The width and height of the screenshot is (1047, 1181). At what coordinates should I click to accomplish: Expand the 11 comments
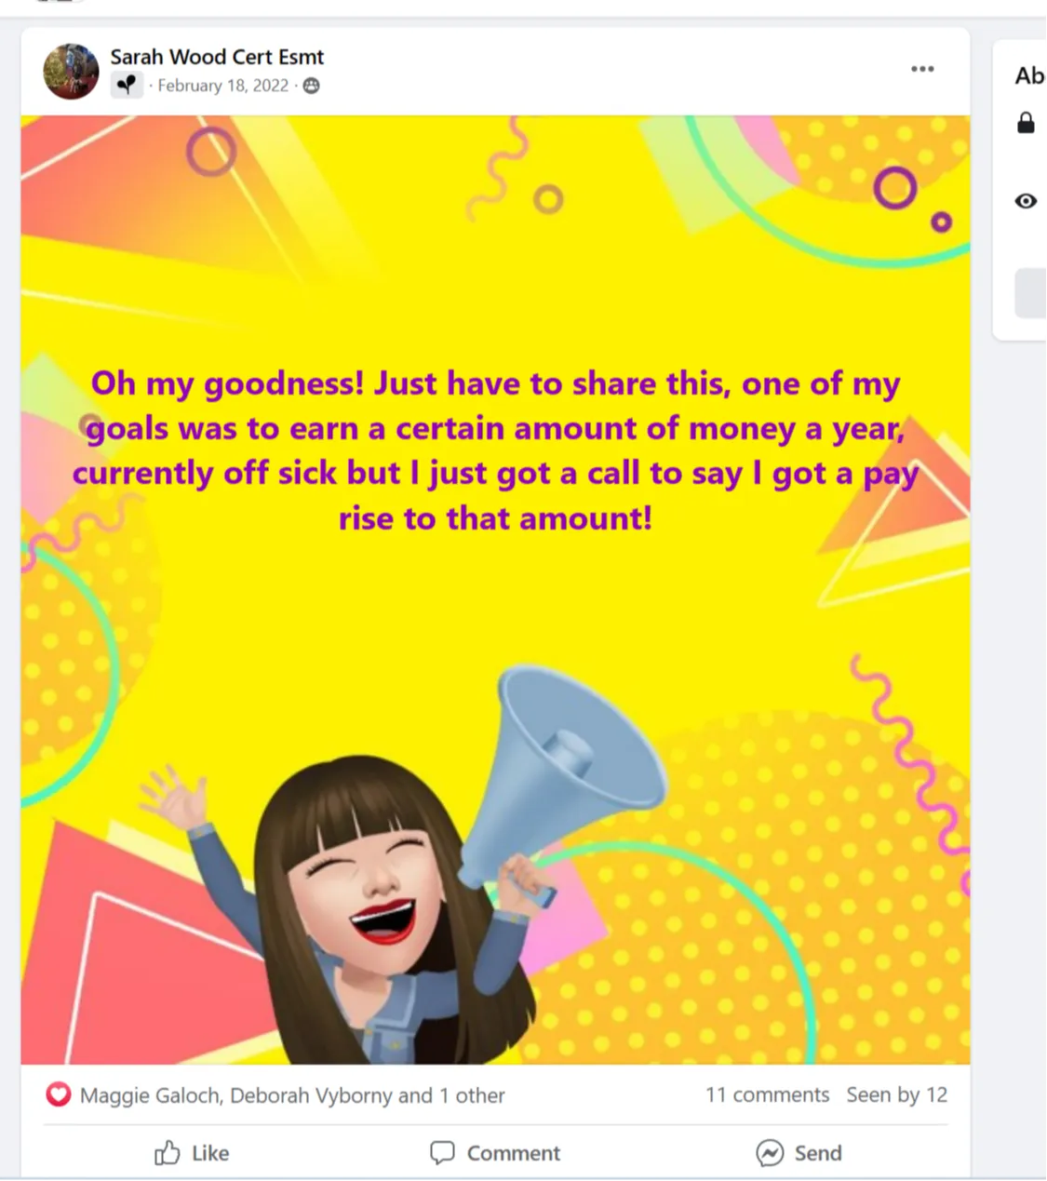[x=767, y=1094]
